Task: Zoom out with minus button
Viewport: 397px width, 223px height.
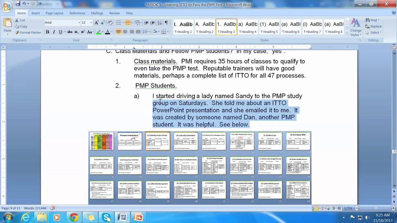Action: [357, 208]
